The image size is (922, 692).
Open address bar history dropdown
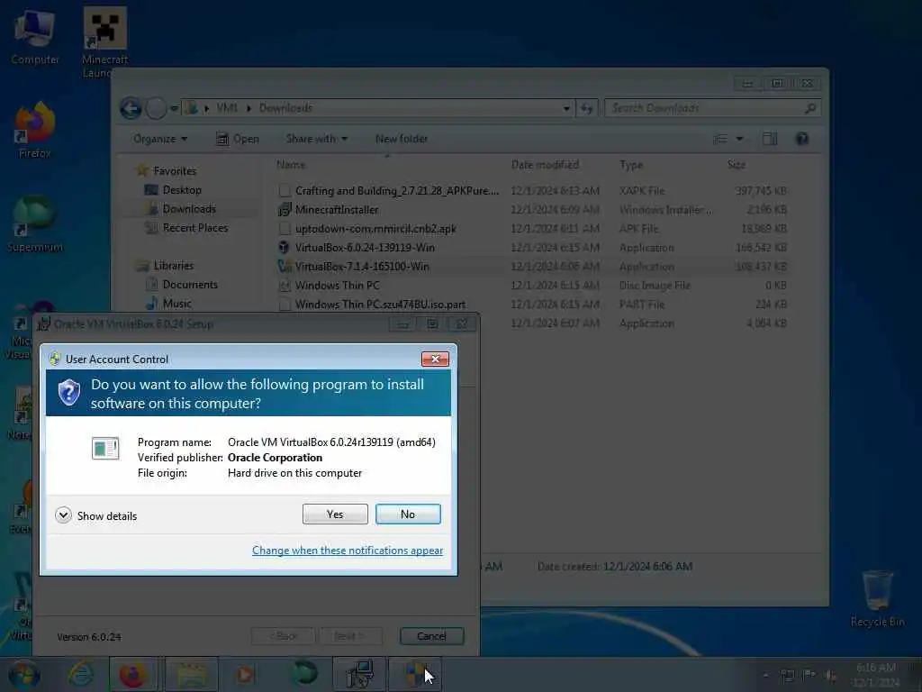(566, 108)
